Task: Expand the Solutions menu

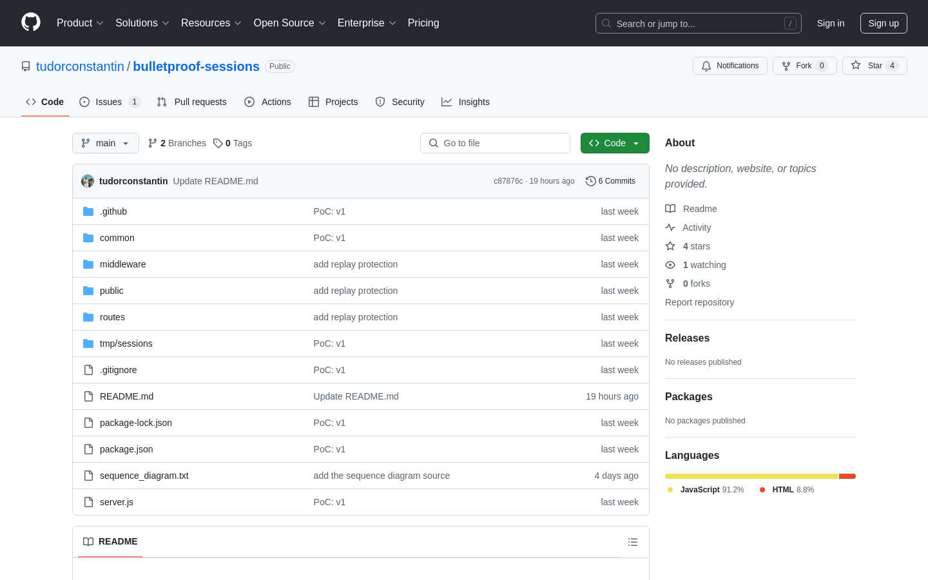Action: [x=142, y=23]
